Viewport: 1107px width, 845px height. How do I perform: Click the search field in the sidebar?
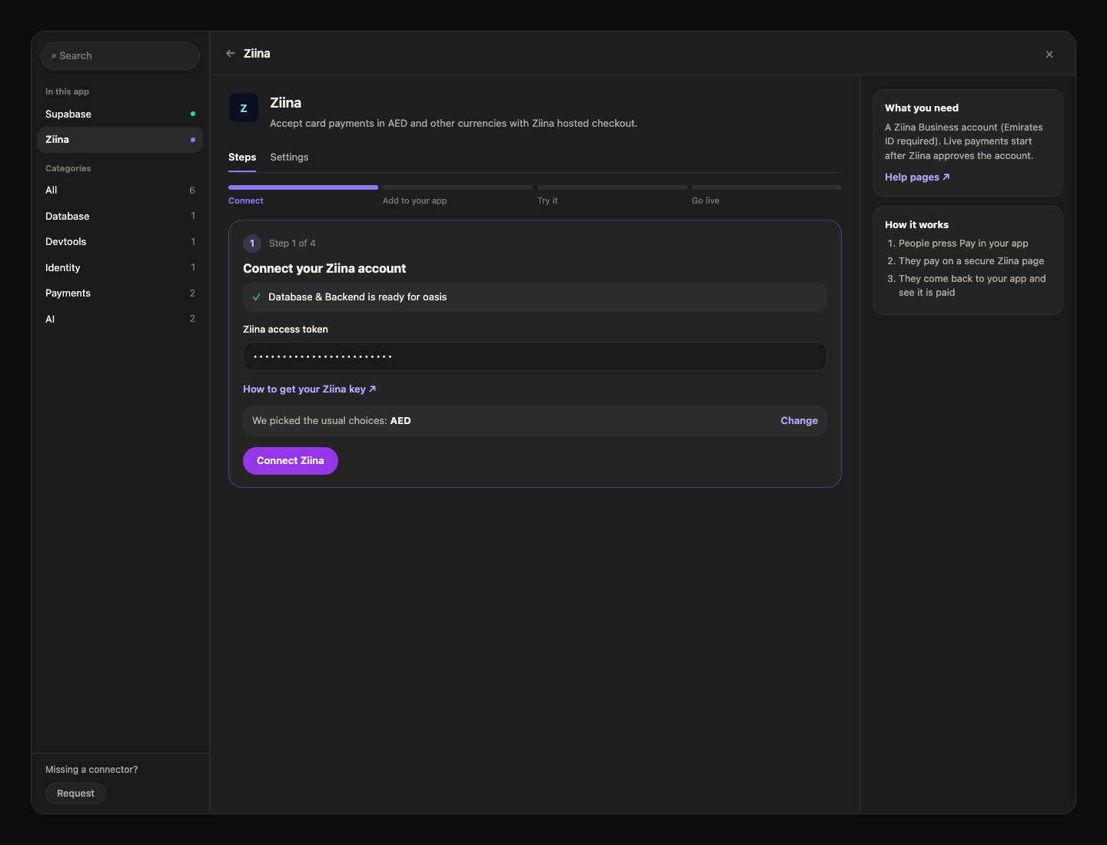[x=120, y=56]
